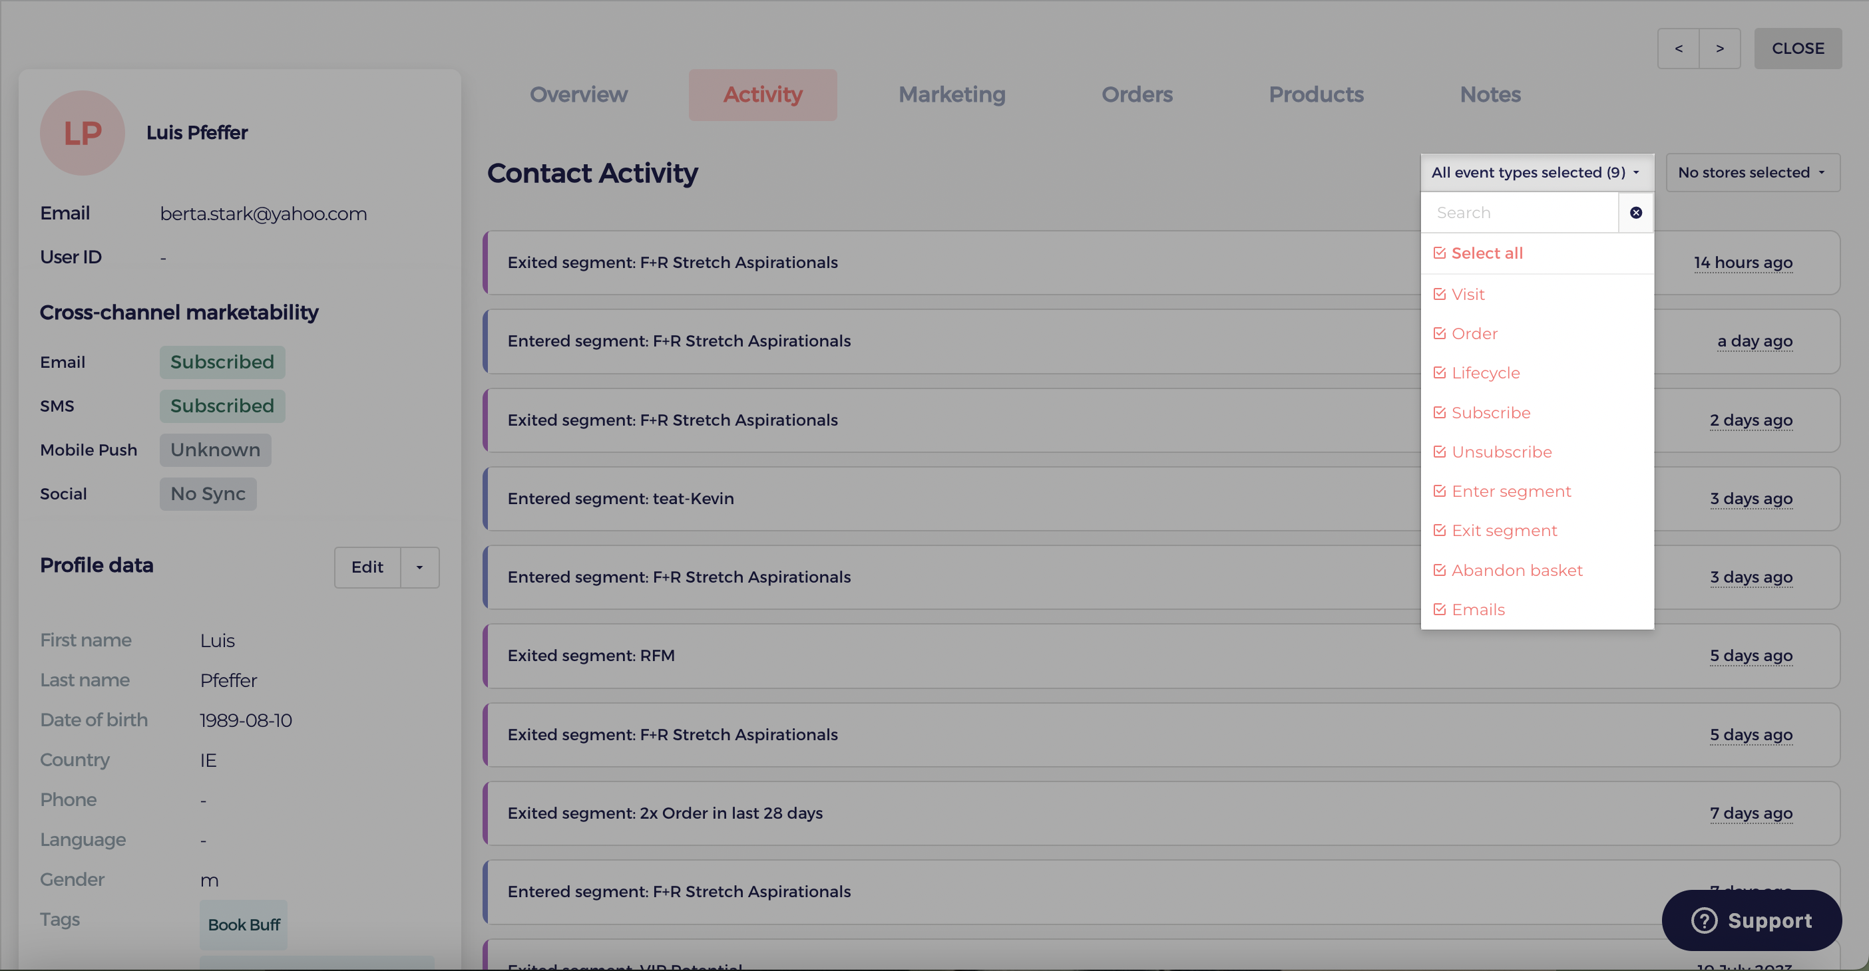Open the Products tab
Screen dimensions: 1869x971
click(x=1316, y=95)
